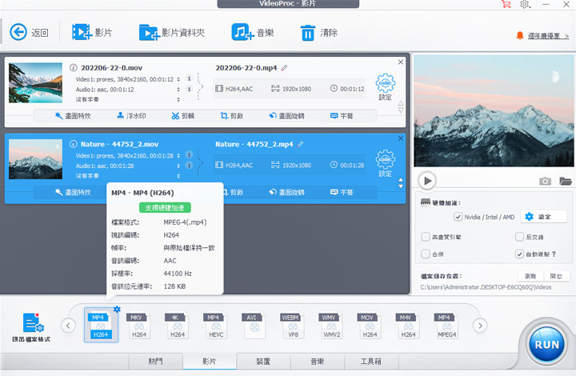Switch to the 影片 bottom tab
The image size is (576, 376).
coord(210,362)
